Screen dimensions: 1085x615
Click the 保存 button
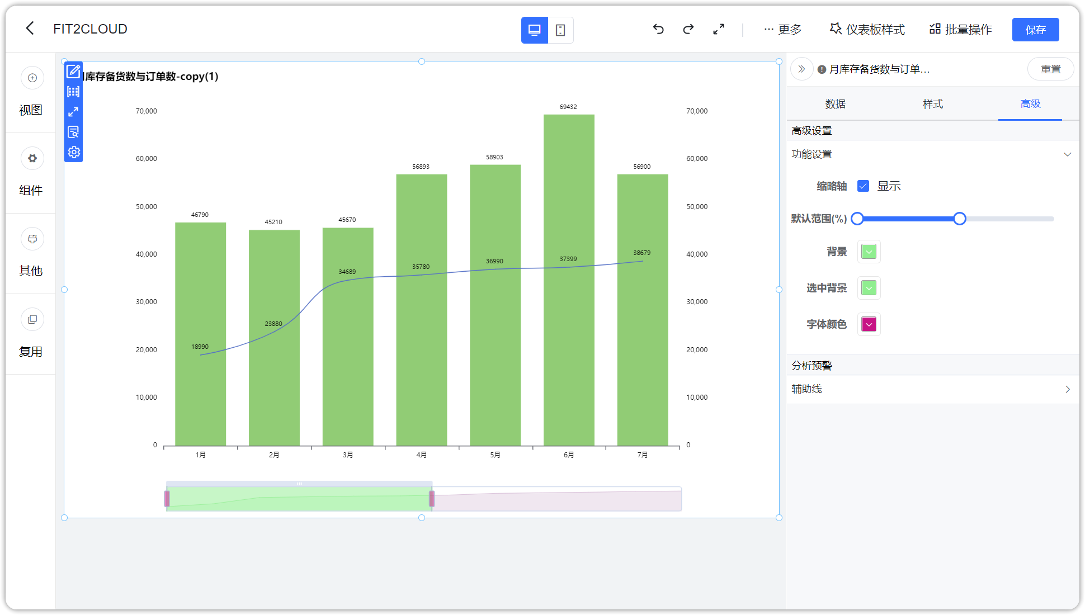1035,29
